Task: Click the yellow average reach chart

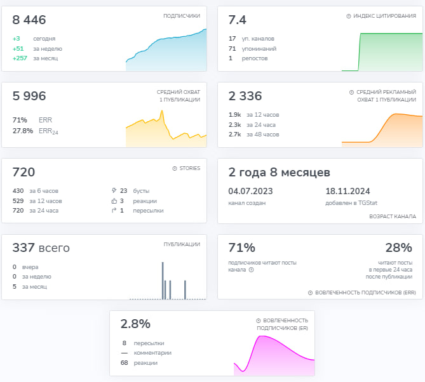Action: point(166,131)
